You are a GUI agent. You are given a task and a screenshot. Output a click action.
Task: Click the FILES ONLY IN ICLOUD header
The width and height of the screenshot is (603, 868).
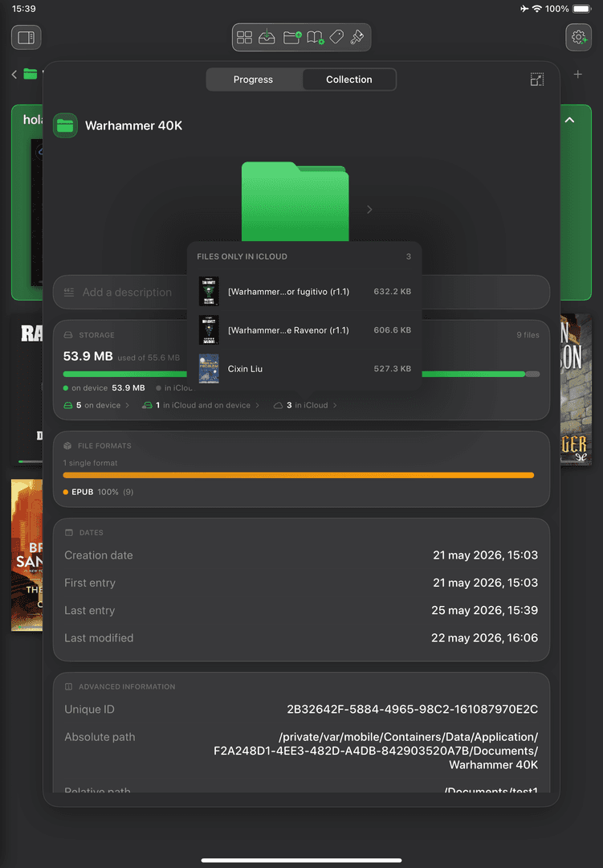click(x=242, y=256)
